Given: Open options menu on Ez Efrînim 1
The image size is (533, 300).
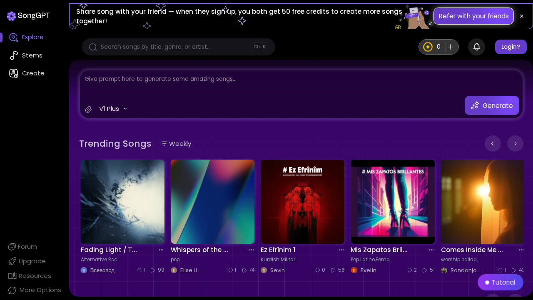Looking at the screenshot, I should point(341,250).
